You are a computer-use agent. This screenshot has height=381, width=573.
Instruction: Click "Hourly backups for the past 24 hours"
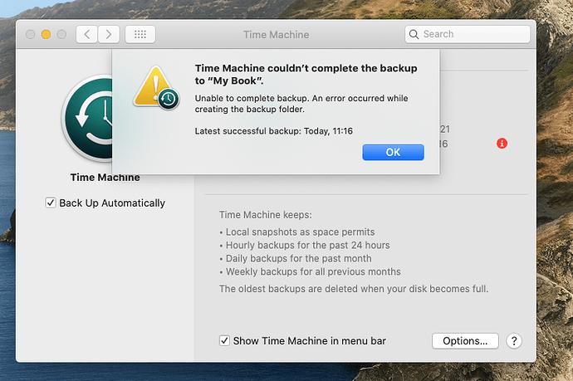[x=308, y=245]
